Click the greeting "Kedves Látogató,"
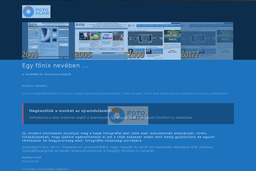Viewport: 256px width, 171px height. click(x=35, y=85)
